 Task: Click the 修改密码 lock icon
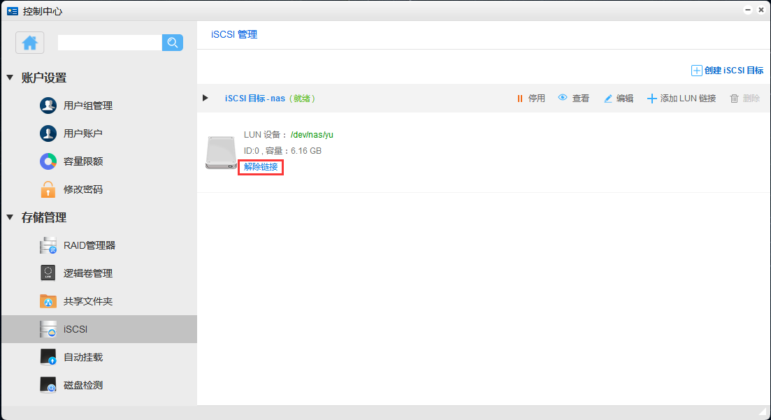[x=48, y=189]
